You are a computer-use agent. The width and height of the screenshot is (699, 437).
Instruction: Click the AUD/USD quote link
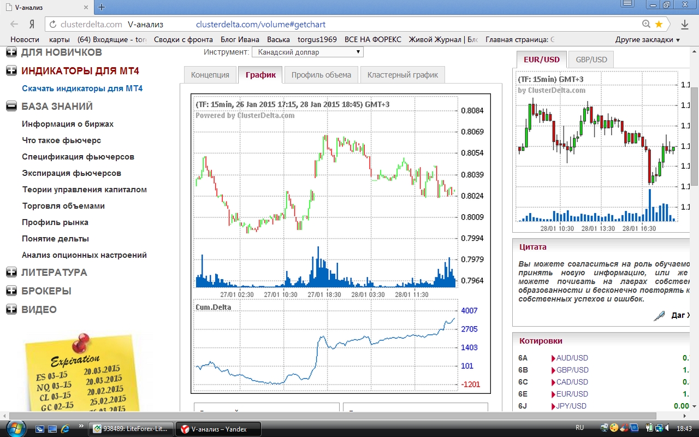point(572,358)
